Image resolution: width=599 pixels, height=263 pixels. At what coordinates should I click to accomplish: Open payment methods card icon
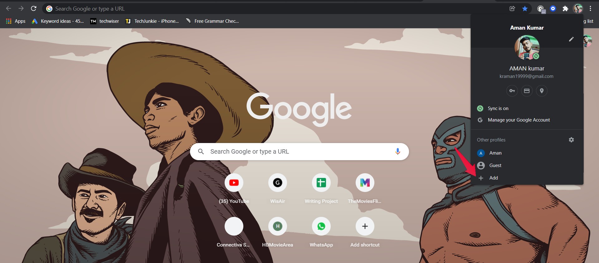click(527, 91)
